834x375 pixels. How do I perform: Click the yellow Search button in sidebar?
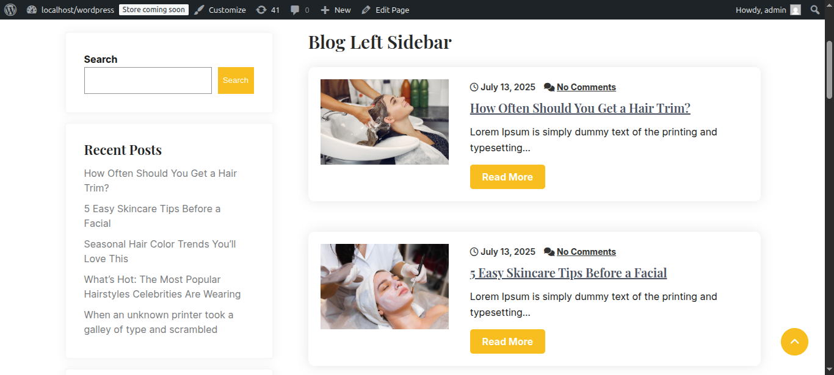(x=236, y=80)
